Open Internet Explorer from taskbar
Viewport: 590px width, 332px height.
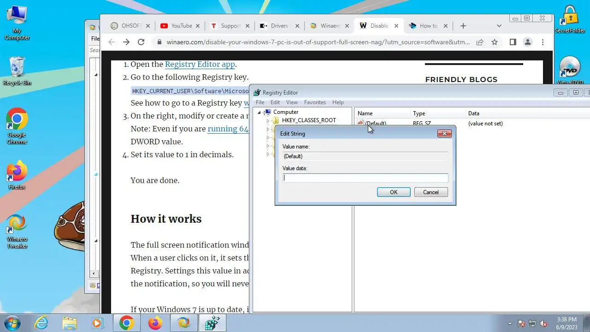(x=41, y=323)
